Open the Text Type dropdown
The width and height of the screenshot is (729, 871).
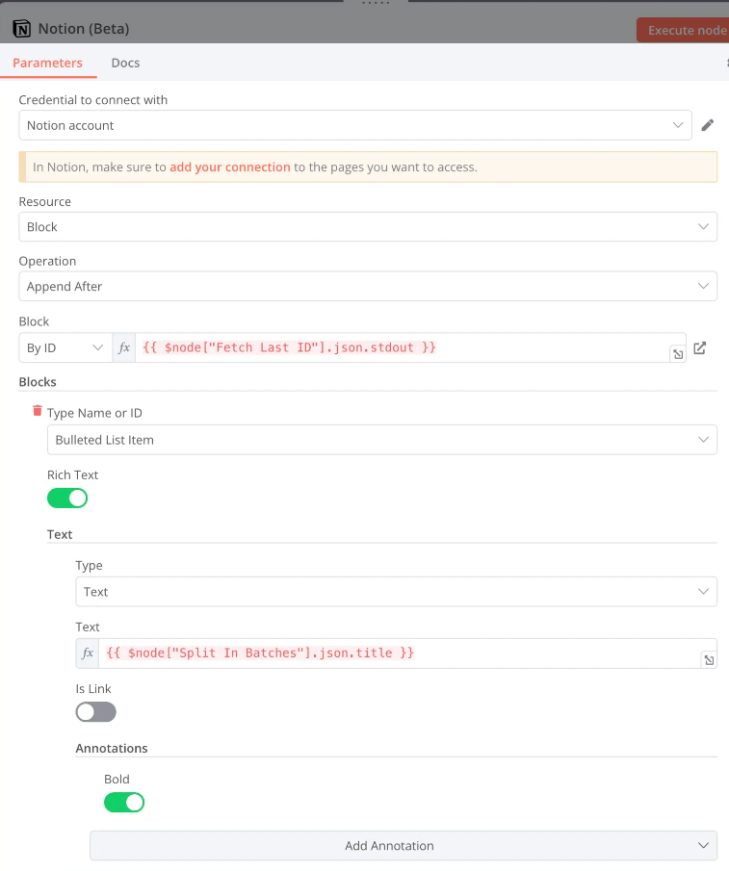point(396,592)
